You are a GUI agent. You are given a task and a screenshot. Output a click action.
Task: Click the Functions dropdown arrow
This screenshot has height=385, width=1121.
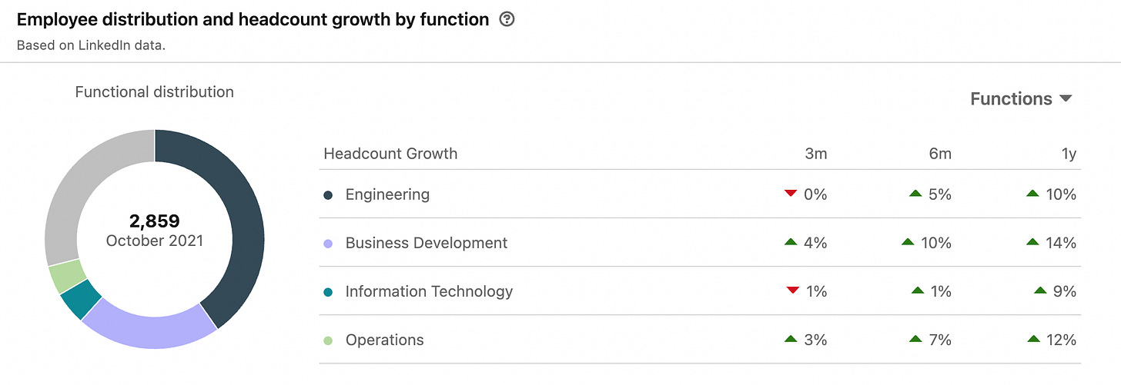1066,98
